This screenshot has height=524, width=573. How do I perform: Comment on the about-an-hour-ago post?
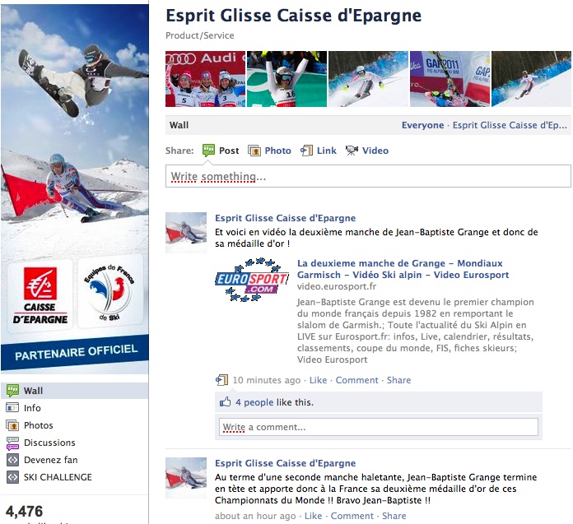tap(352, 516)
